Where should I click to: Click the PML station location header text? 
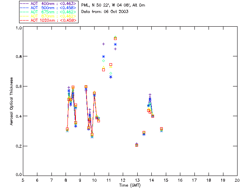coord(113,5)
